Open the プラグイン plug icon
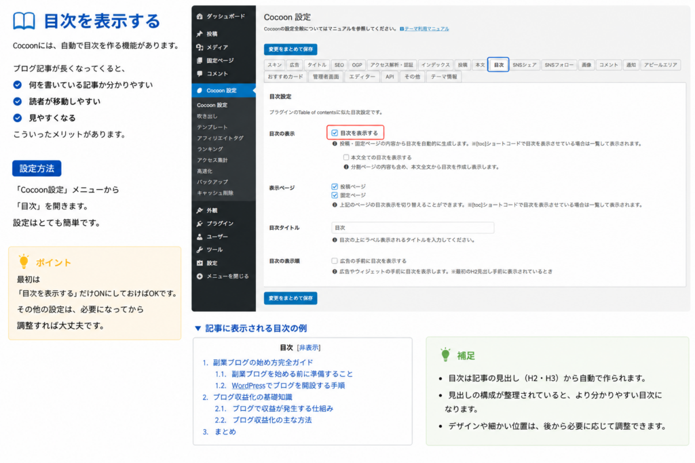Image resolution: width=695 pixels, height=463 pixels. pyautogui.click(x=200, y=224)
